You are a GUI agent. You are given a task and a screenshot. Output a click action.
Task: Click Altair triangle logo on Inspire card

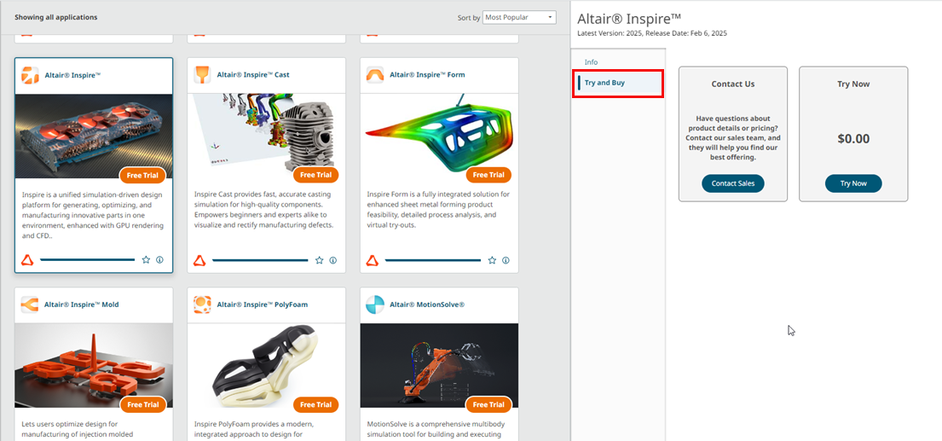coord(27,260)
